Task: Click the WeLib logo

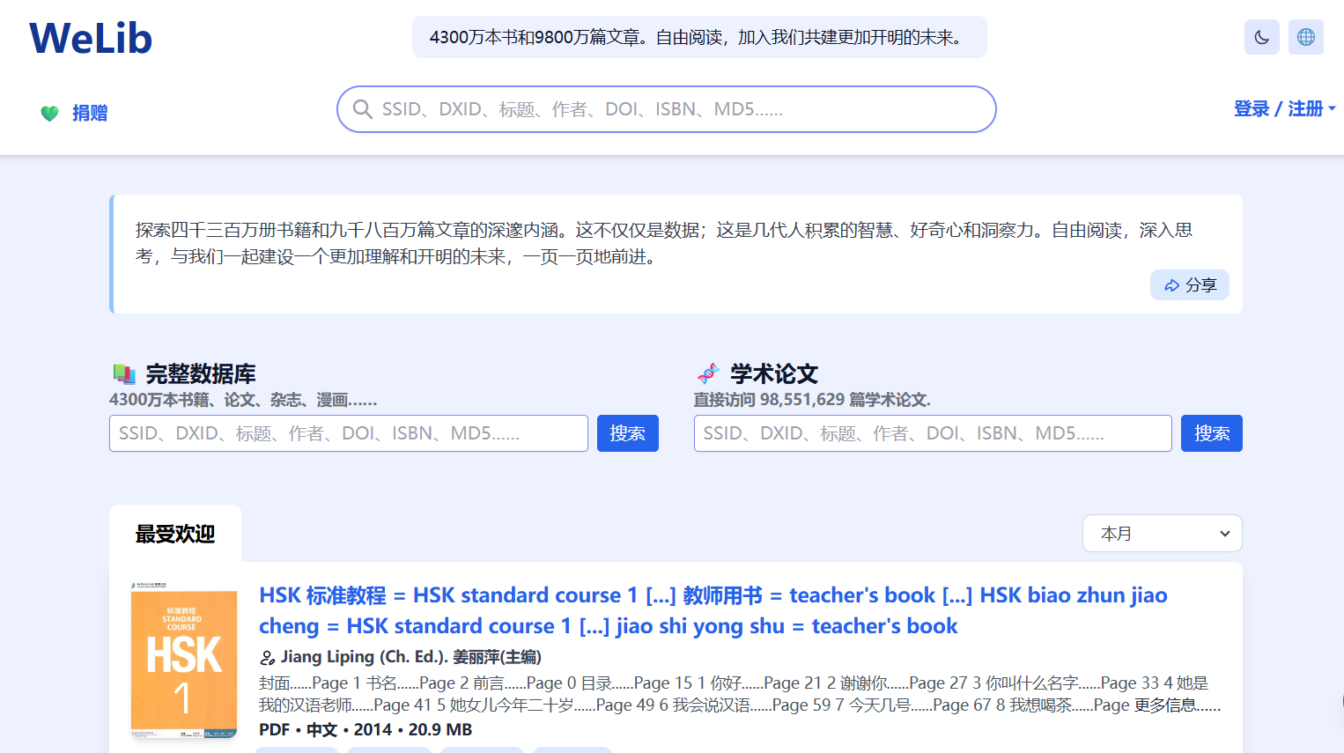Action: click(x=90, y=37)
